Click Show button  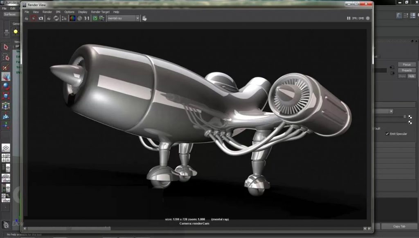(x=402, y=76)
